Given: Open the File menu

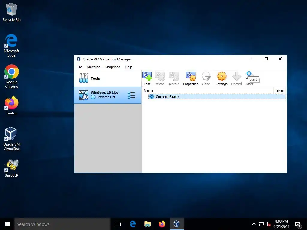Looking at the screenshot, I should click(79, 67).
